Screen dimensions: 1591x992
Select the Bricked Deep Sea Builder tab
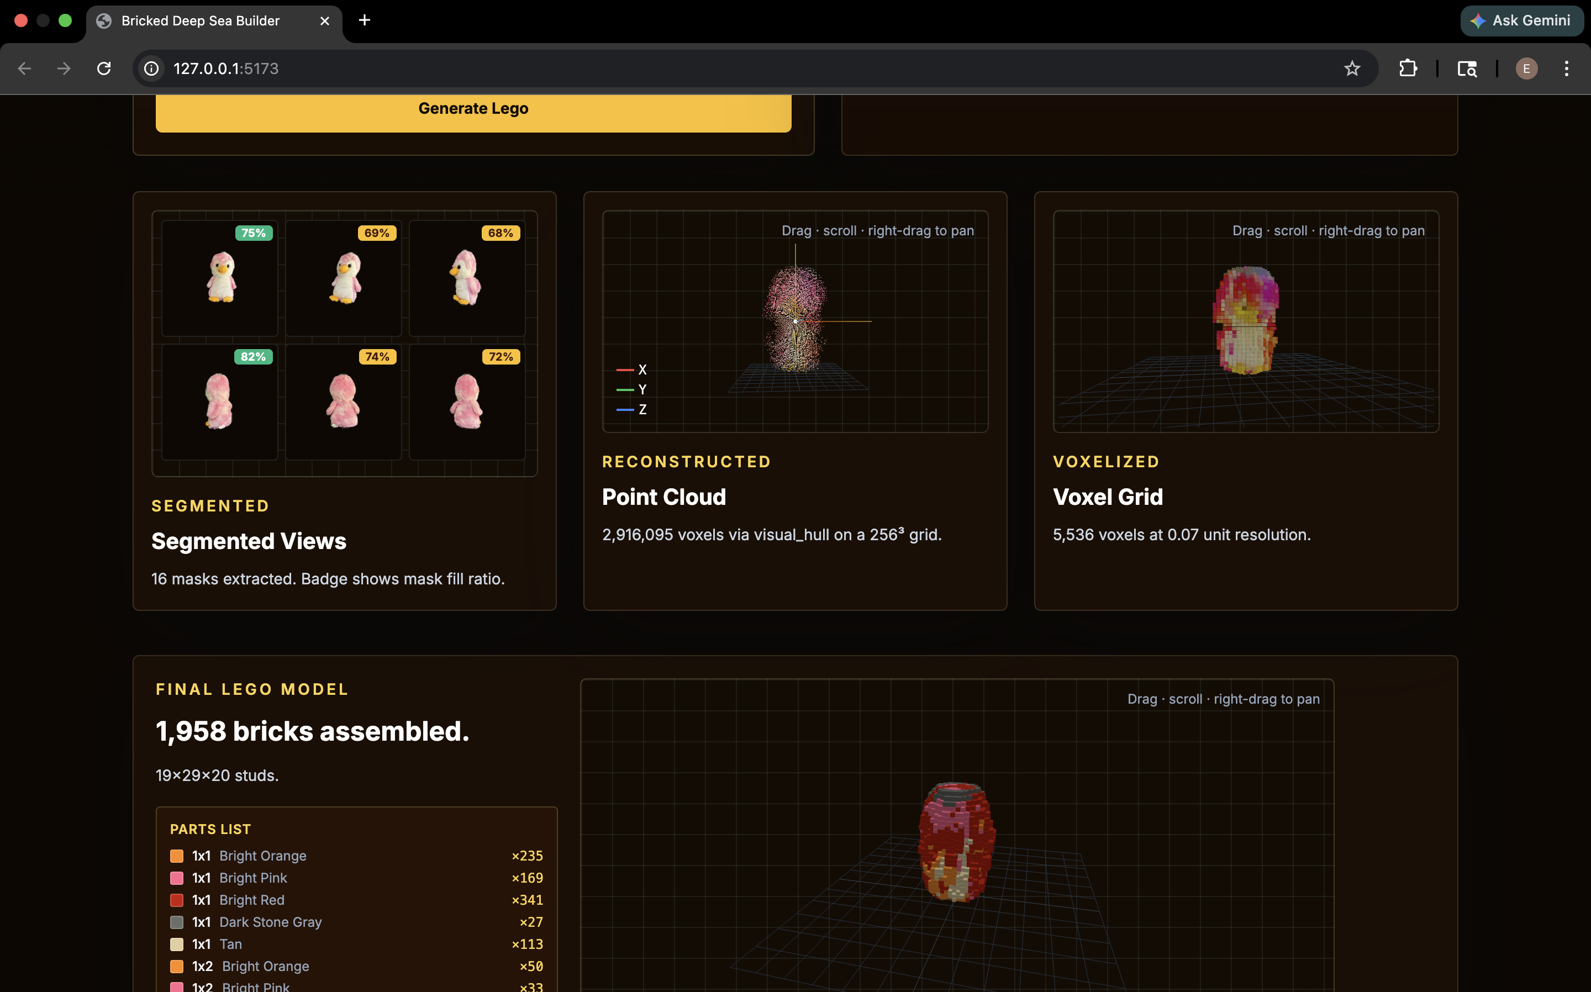click(x=200, y=21)
